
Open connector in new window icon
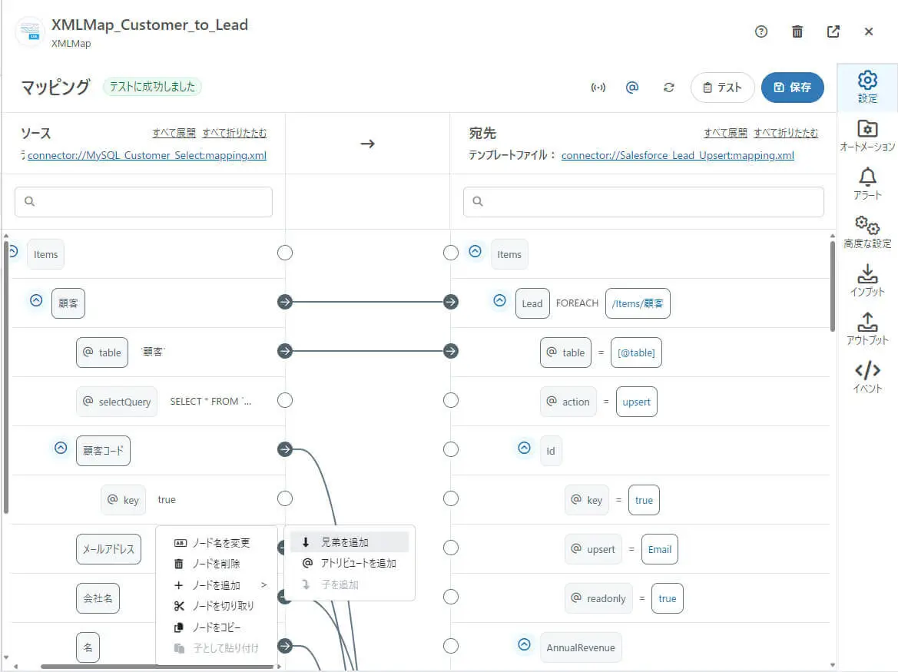click(833, 31)
